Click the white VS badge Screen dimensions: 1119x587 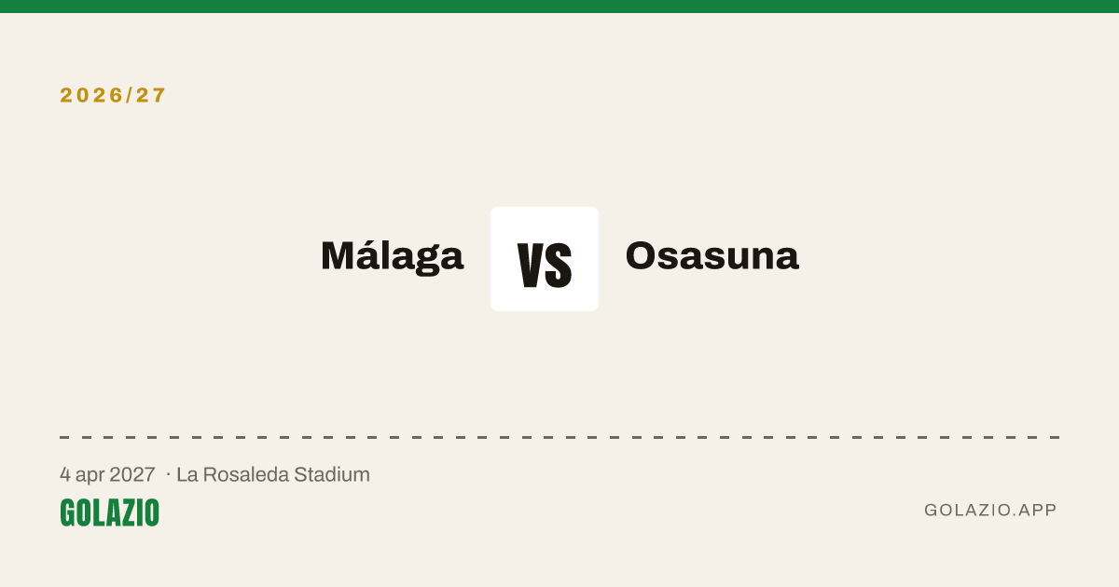(x=545, y=259)
